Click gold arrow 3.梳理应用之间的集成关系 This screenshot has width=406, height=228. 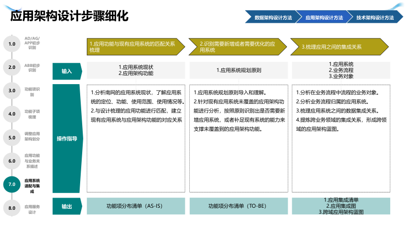[x=340, y=47]
